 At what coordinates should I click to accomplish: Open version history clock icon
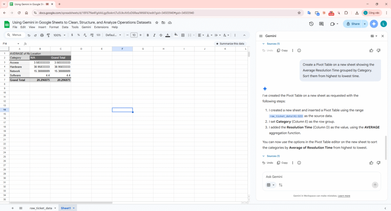(x=311, y=24)
